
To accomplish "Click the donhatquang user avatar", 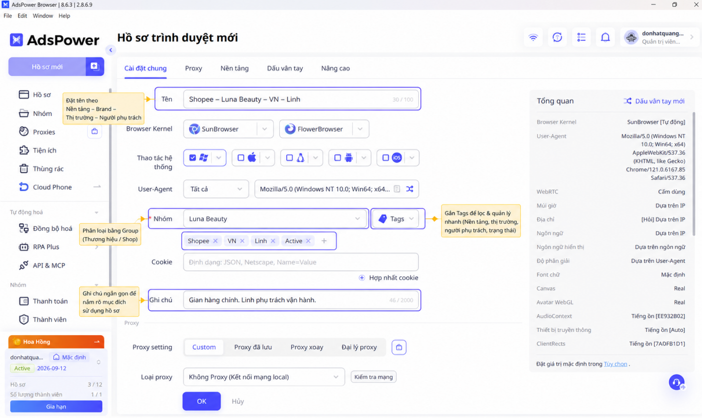I will pyautogui.click(x=631, y=37).
